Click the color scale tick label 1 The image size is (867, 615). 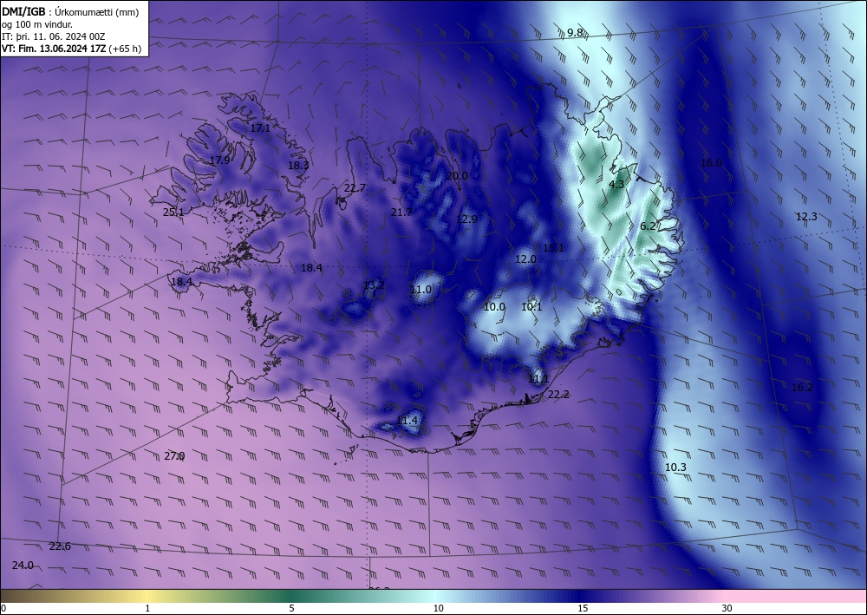[x=147, y=608]
